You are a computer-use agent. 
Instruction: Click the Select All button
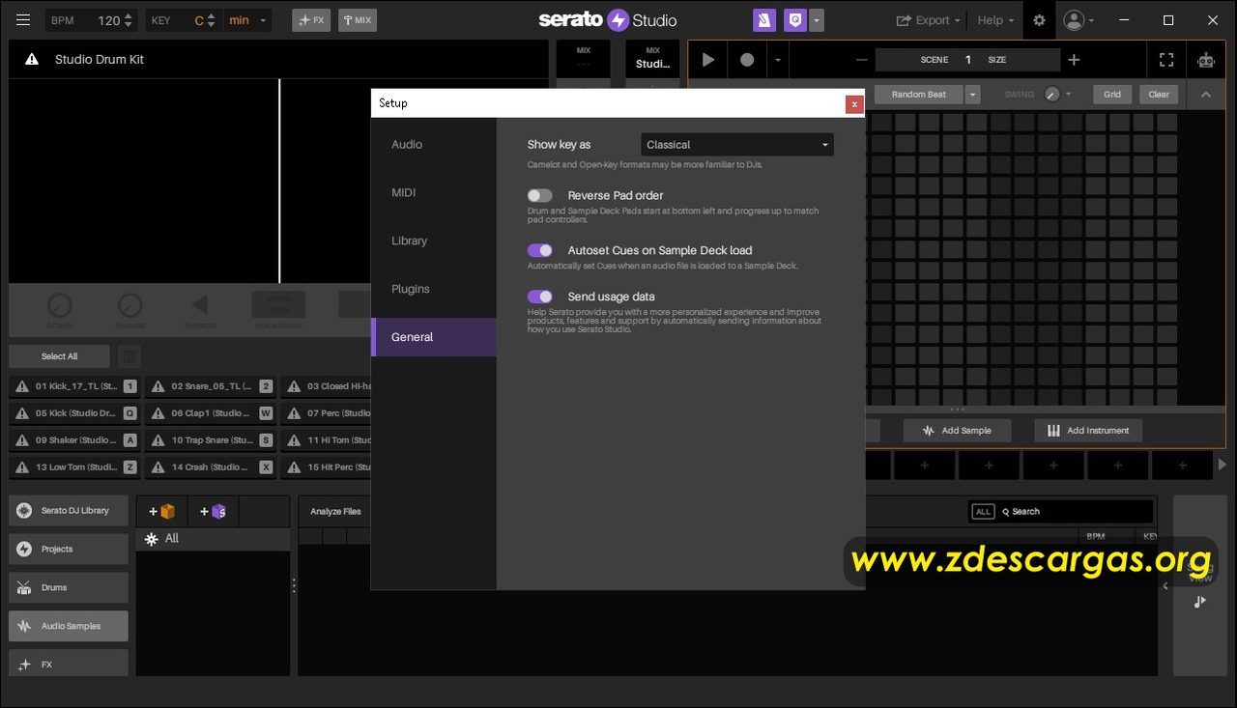coord(59,356)
